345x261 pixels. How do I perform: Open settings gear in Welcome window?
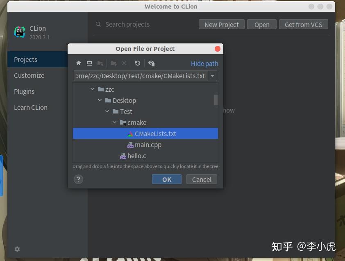point(17,249)
